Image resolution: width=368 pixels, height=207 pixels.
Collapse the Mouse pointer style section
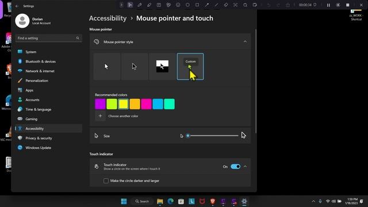[245, 42]
